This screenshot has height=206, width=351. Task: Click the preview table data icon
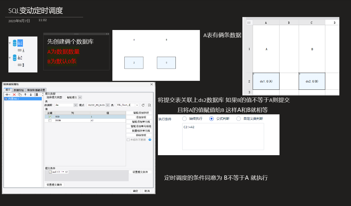pyautogui.click(x=149, y=105)
